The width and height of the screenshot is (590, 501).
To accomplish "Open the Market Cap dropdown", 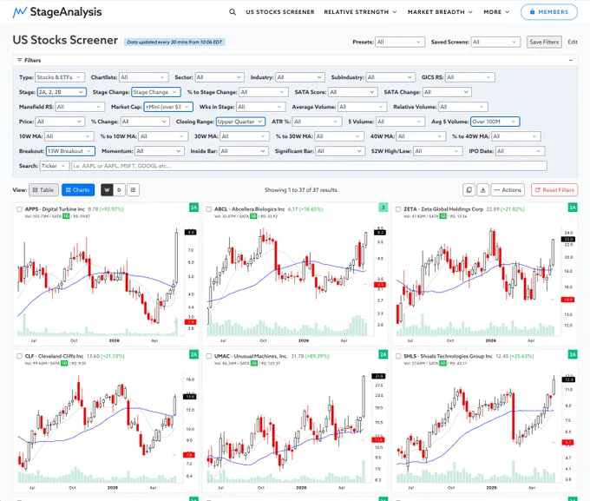I will point(168,107).
